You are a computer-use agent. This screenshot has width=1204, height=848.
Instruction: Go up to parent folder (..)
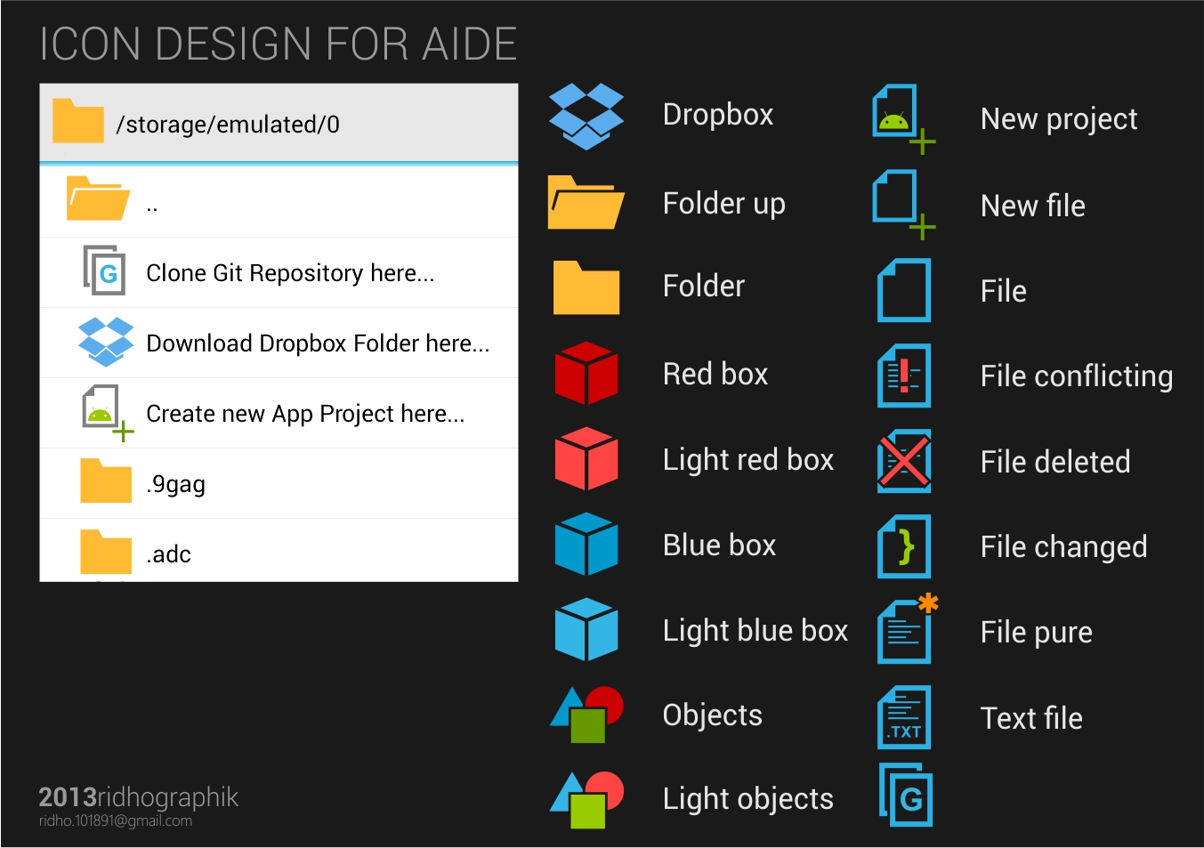[x=151, y=202]
